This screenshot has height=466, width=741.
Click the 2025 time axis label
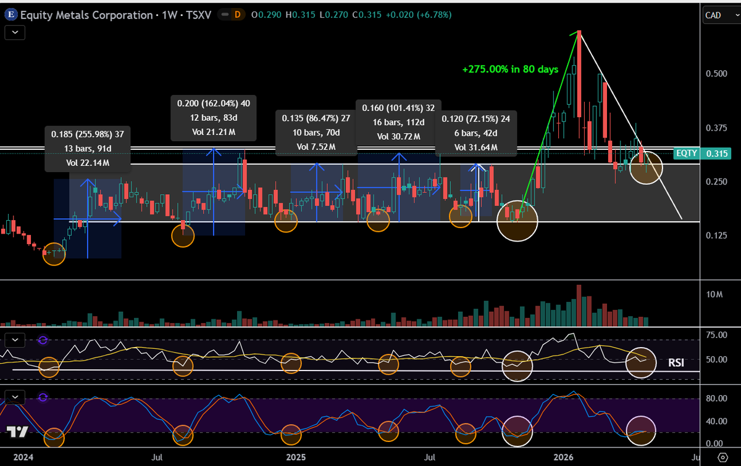297,457
